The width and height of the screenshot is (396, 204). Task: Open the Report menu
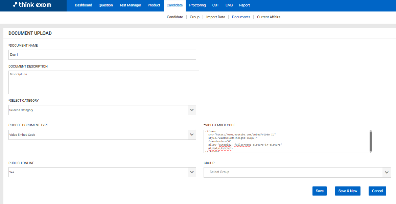[244, 5]
